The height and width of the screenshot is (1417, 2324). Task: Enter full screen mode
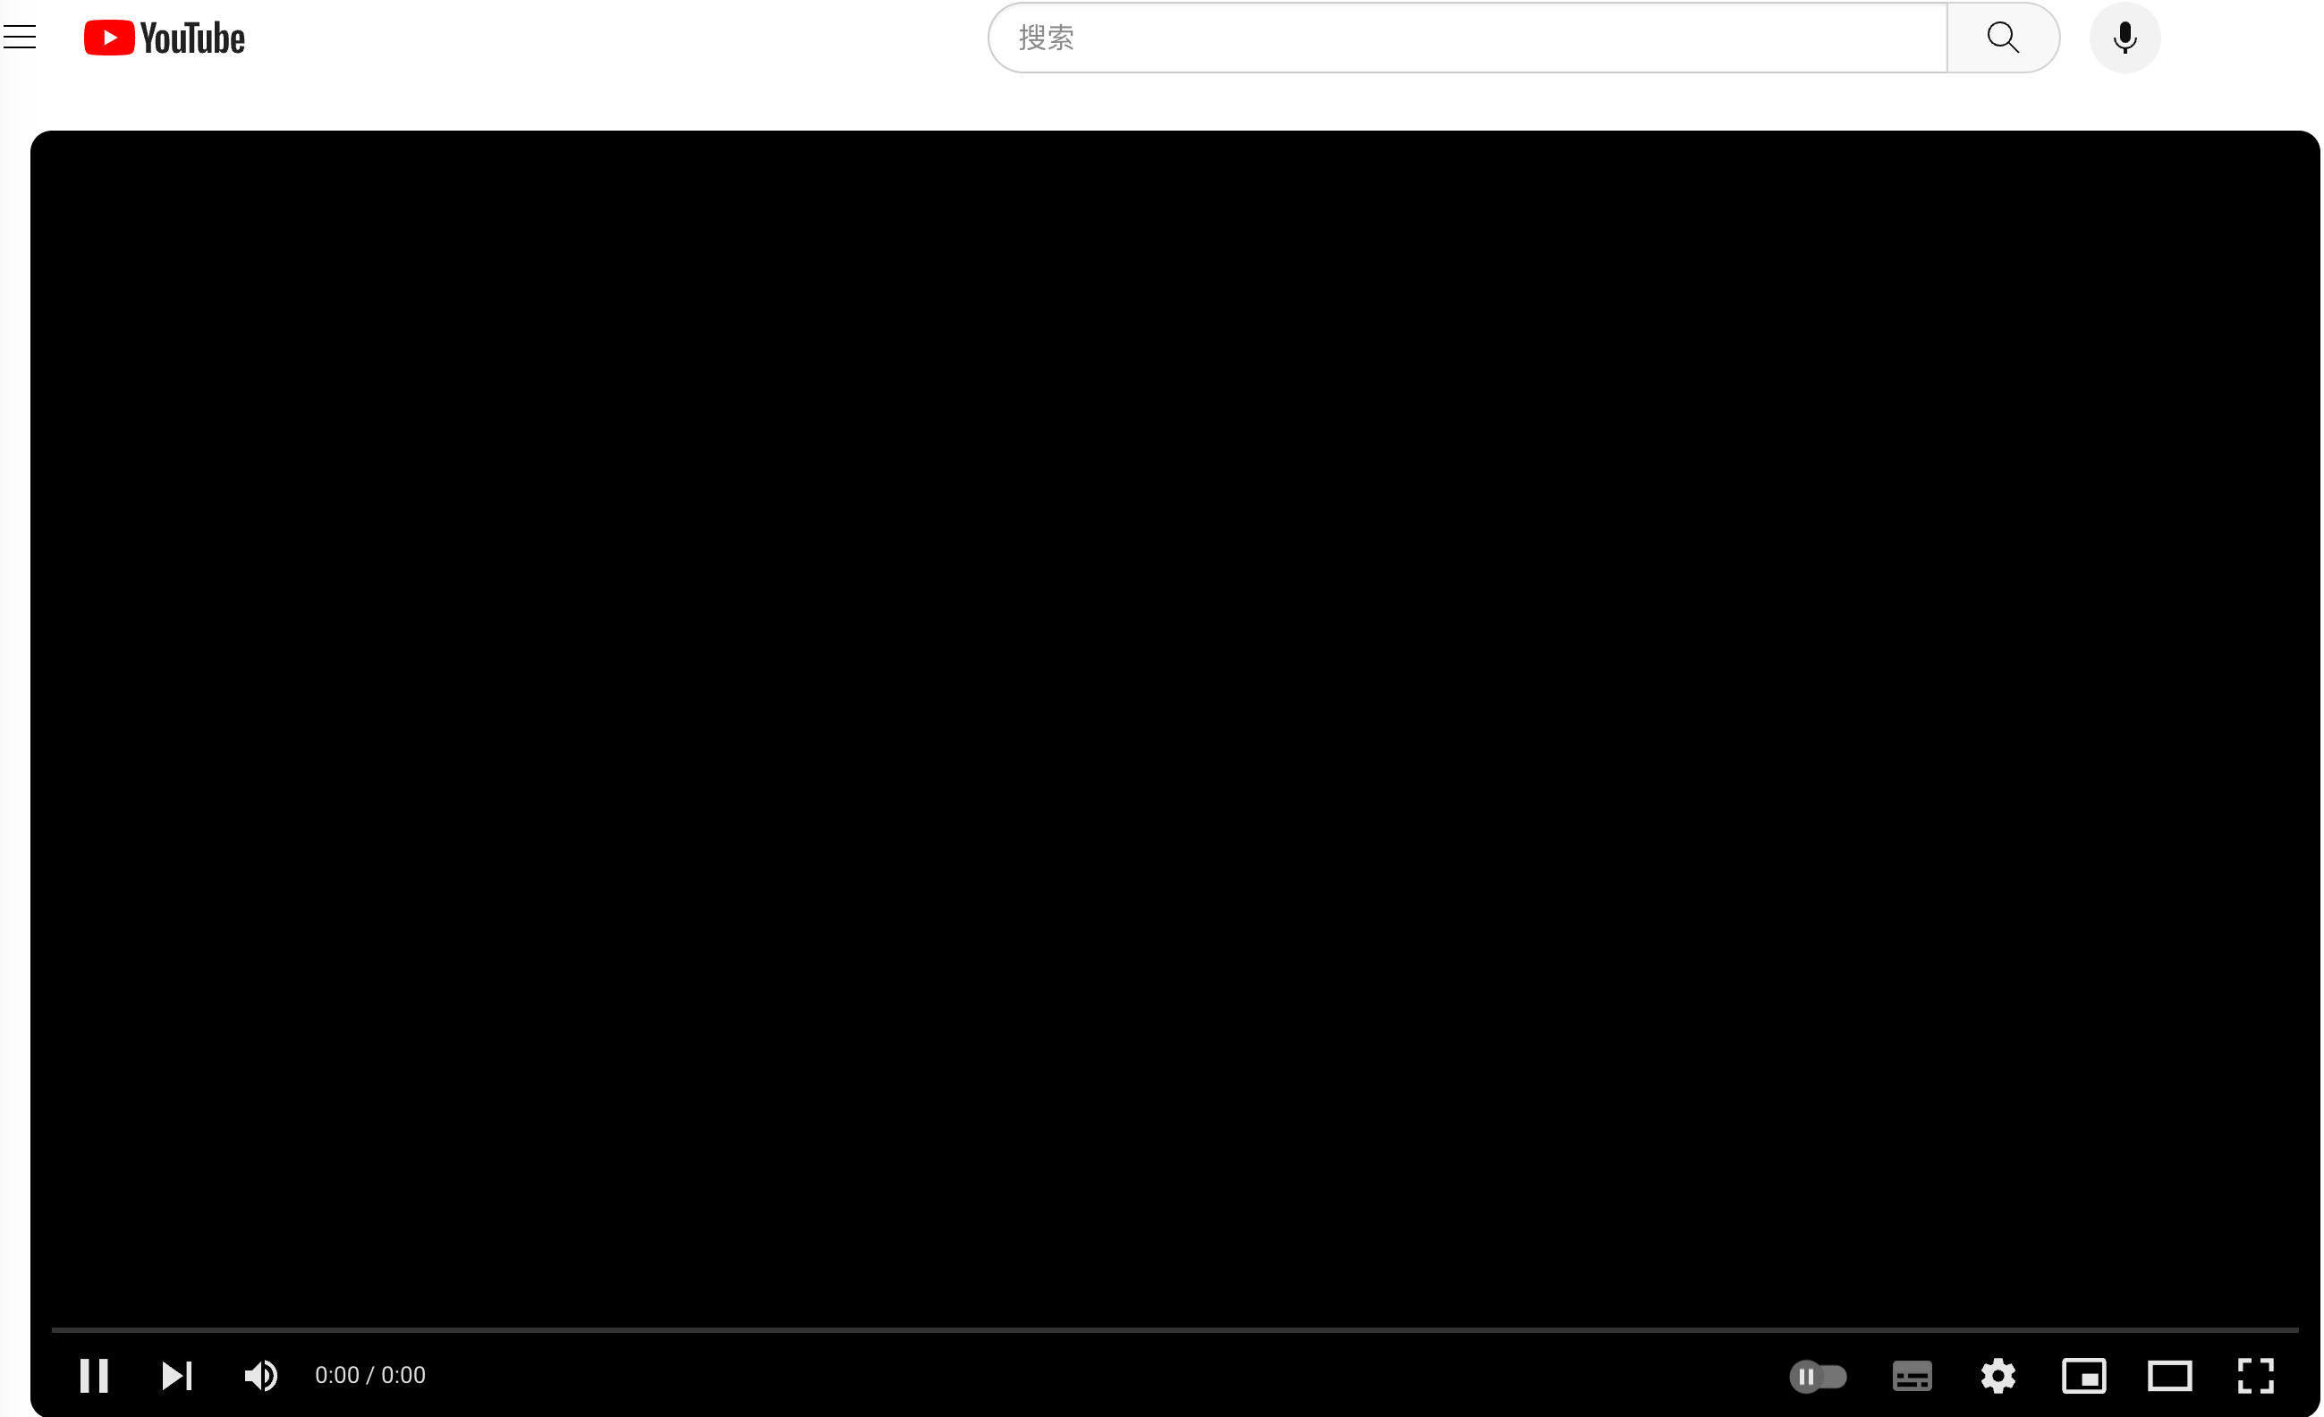click(2255, 1377)
